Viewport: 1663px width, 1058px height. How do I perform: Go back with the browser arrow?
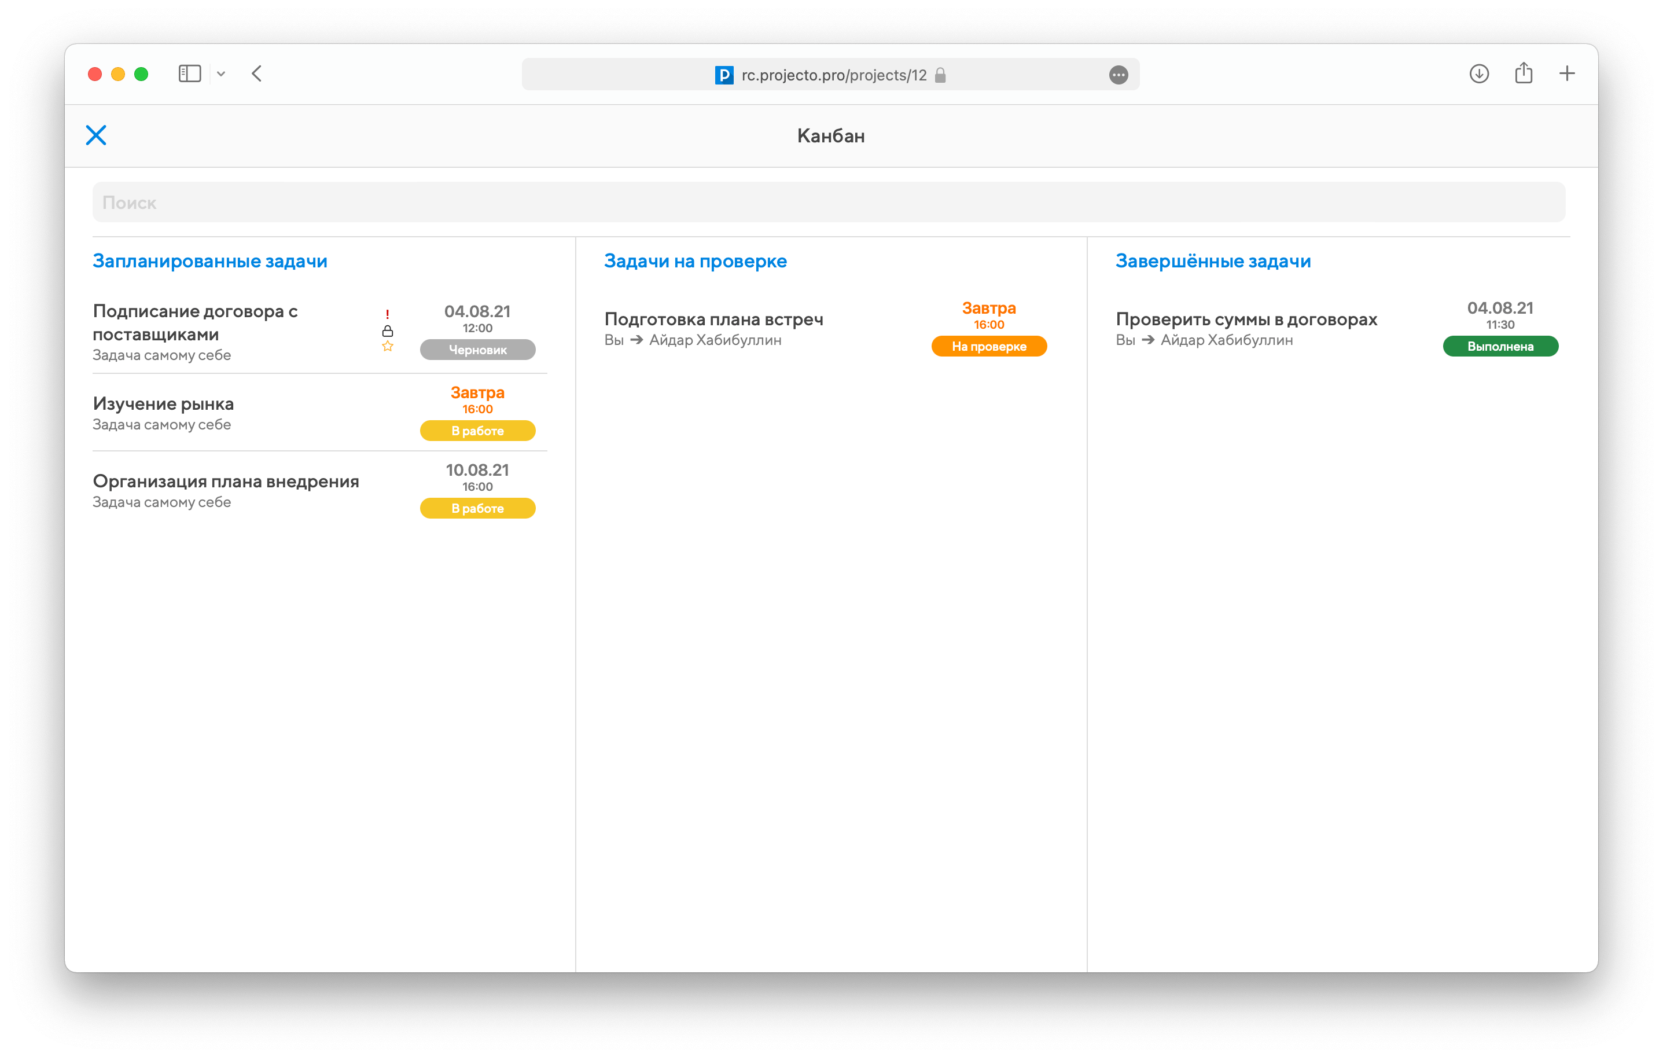coord(257,74)
